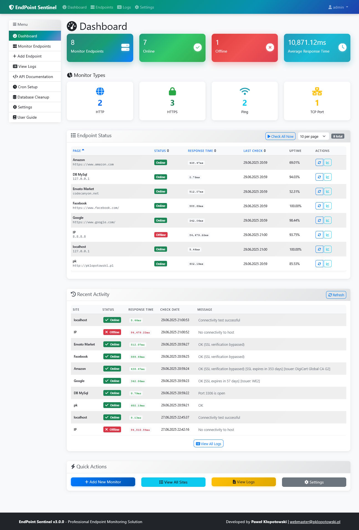
Task: Sort table by STATUS column
Action: 161,151
